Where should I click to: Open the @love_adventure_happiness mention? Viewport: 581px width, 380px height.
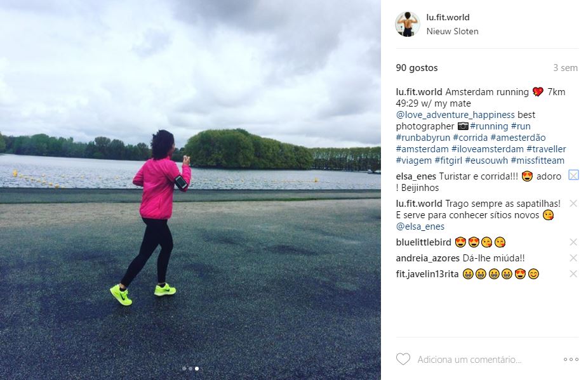tap(455, 115)
